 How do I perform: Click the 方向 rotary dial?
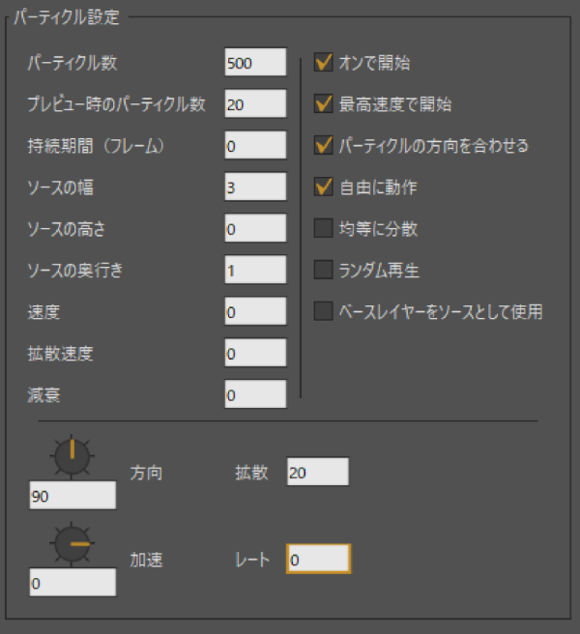72,456
